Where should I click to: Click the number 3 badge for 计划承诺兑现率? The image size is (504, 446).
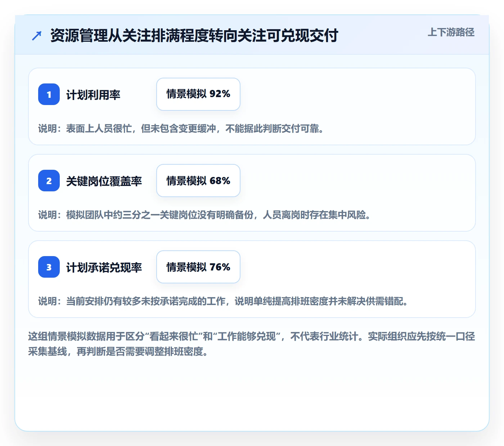point(49,267)
